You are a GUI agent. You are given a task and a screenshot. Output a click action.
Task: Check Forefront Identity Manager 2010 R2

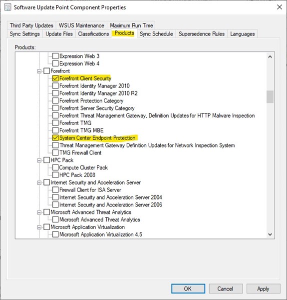(x=55, y=93)
